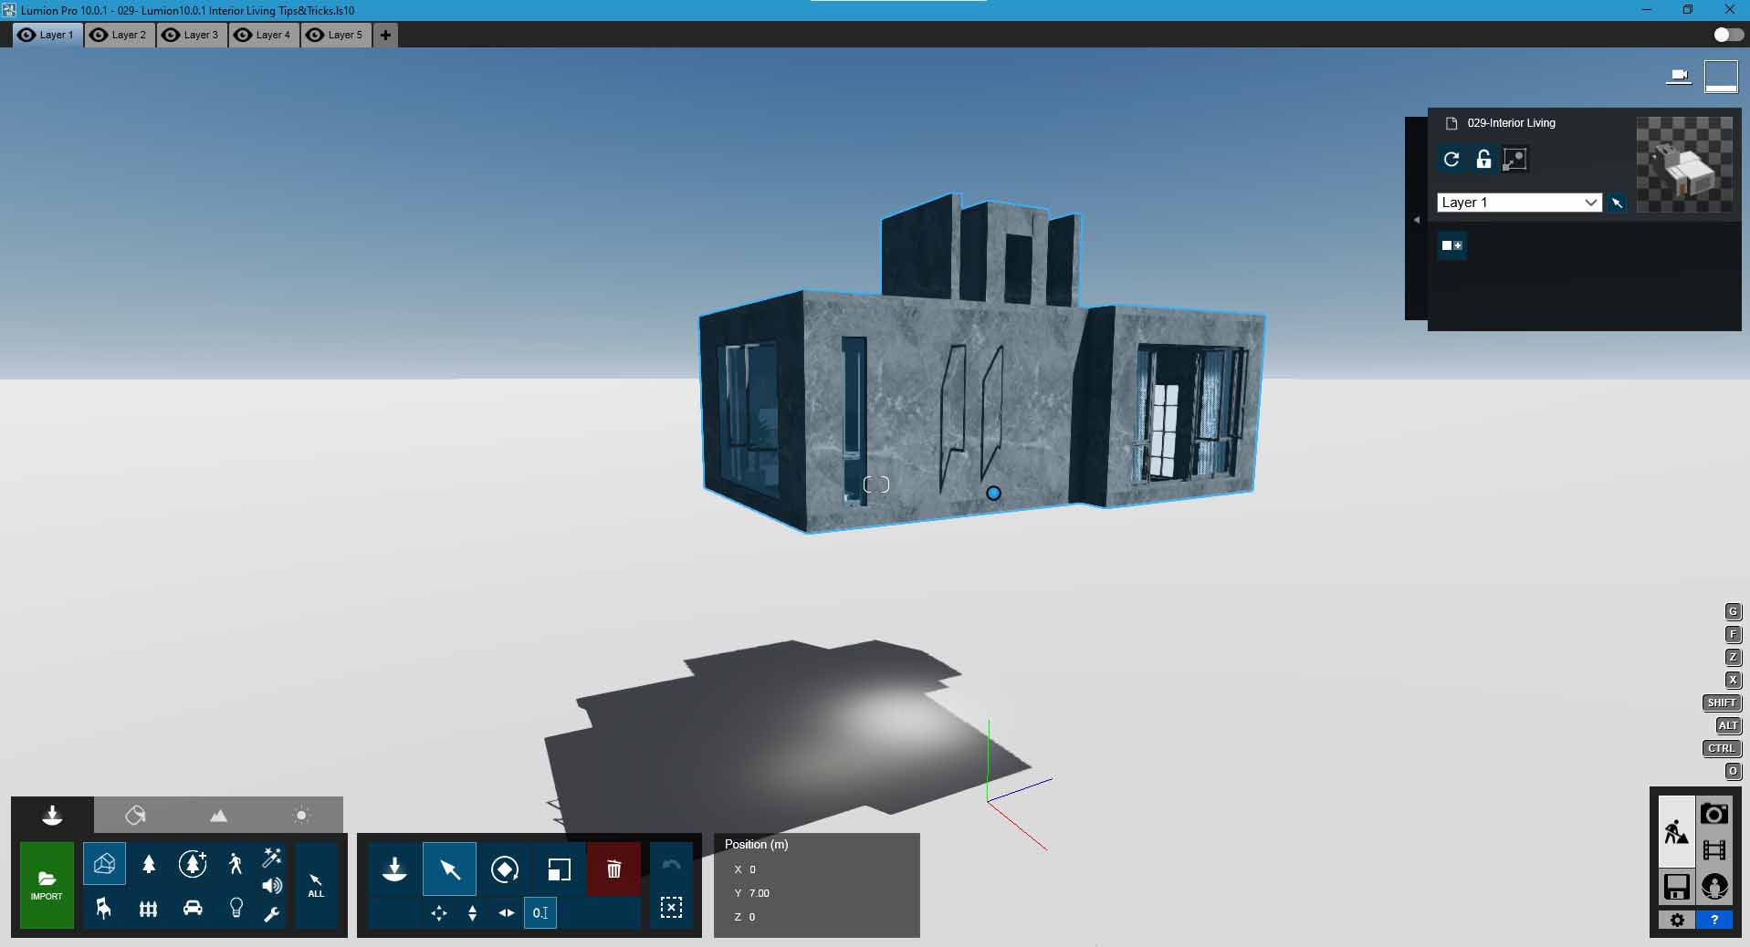Switch to the Materials paint bucket tab
1750x947 pixels.
click(135, 815)
